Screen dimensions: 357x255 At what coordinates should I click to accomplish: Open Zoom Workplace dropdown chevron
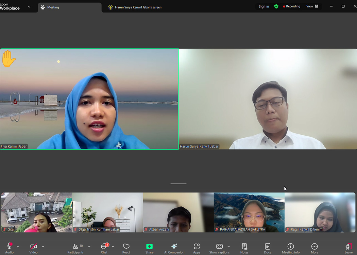tap(29, 7)
